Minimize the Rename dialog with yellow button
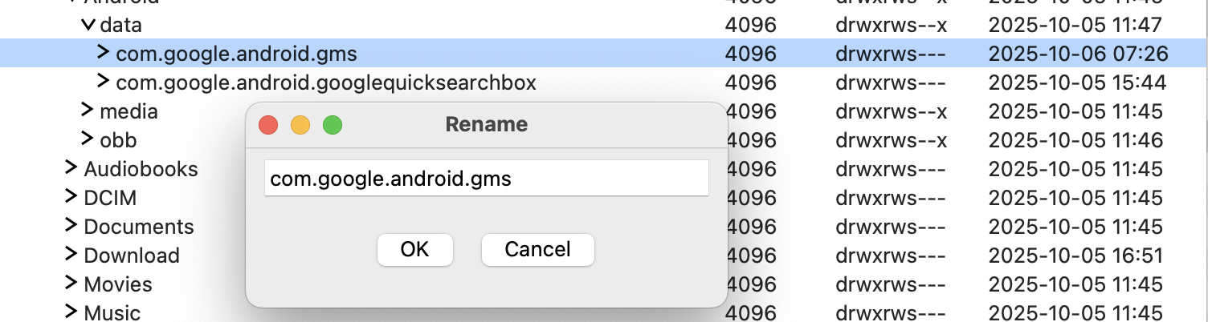Image resolution: width=1208 pixels, height=322 pixels. coord(300,125)
